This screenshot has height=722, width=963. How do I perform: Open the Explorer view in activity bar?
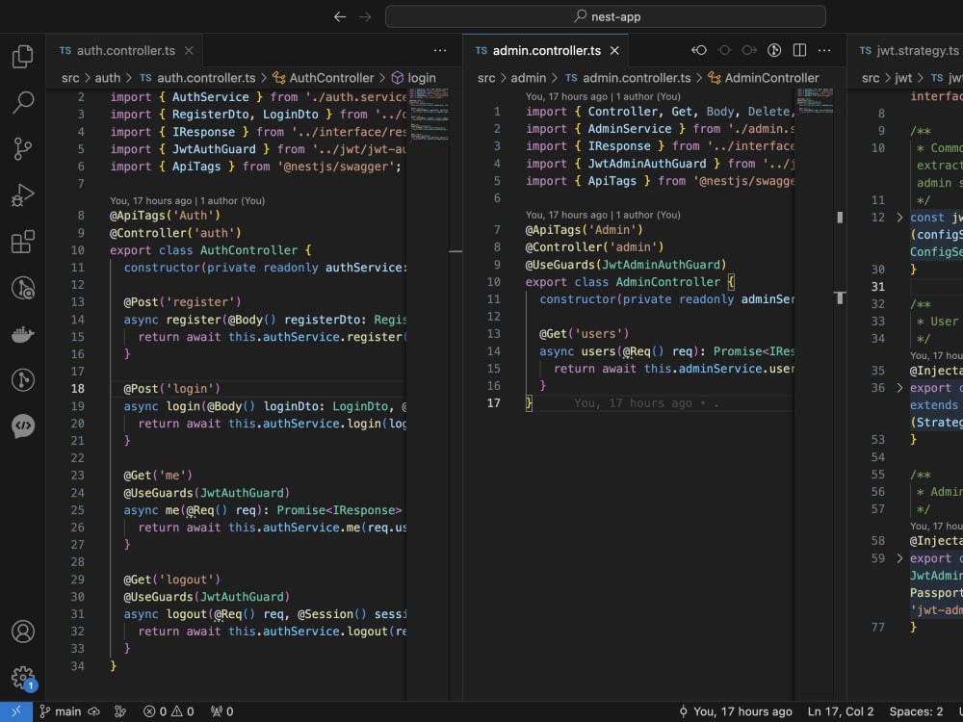(22, 57)
